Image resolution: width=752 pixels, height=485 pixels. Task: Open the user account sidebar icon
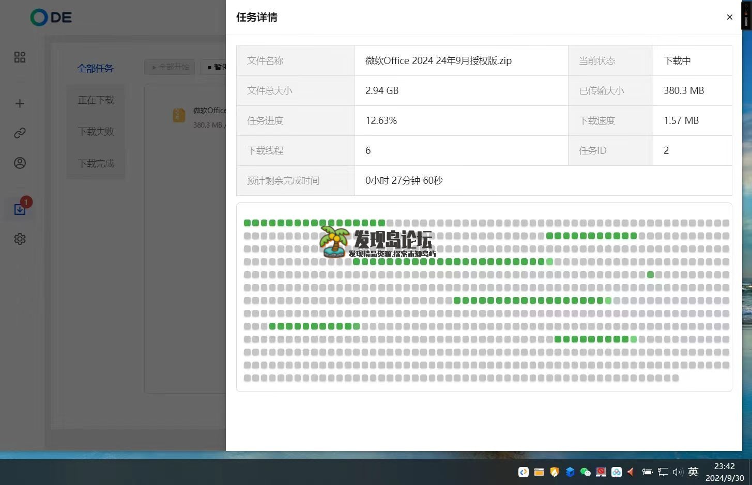[x=20, y=163]
